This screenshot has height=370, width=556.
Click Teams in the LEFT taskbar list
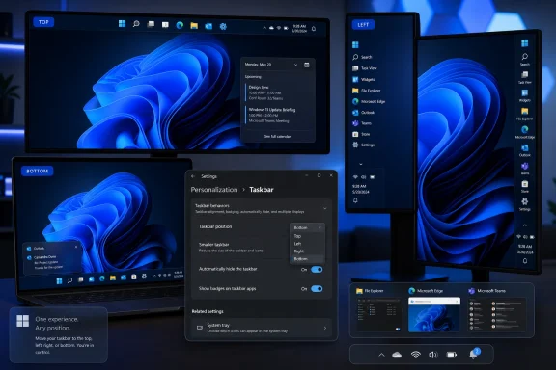click(362, 123)
